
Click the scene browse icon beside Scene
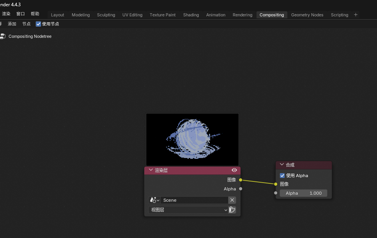click(x=154, y=200)
